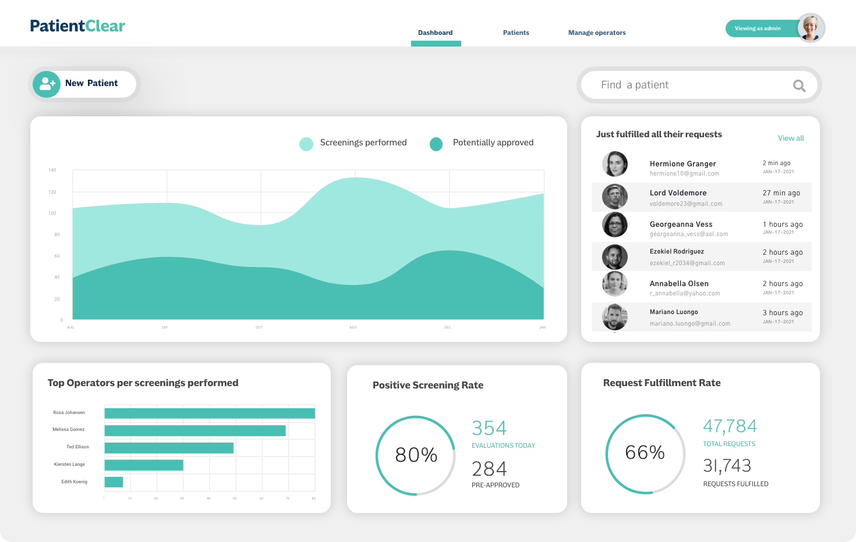Select Rosa Johansen's bar in the operators chart
This screenshot has width=856, height=542.
[210, 413]
